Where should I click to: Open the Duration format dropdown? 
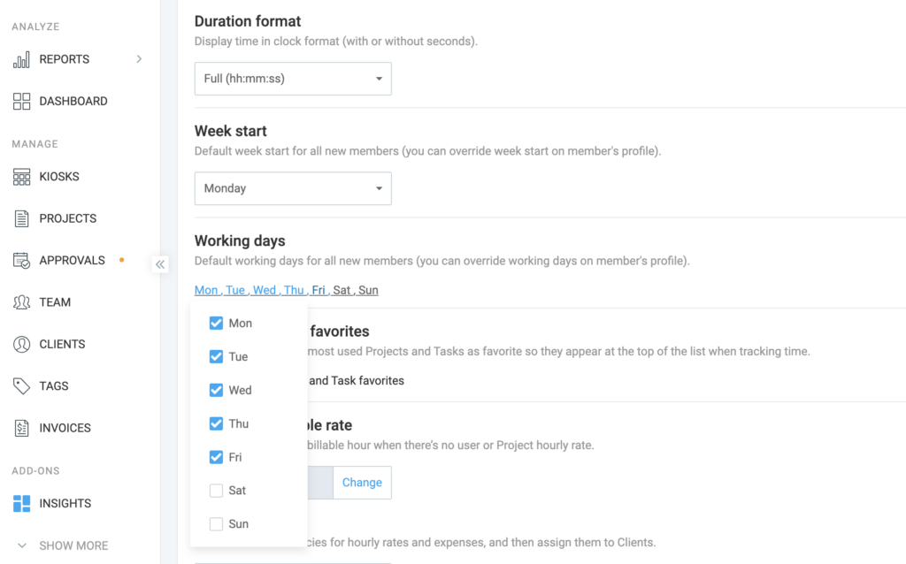[x=293, y=79]
